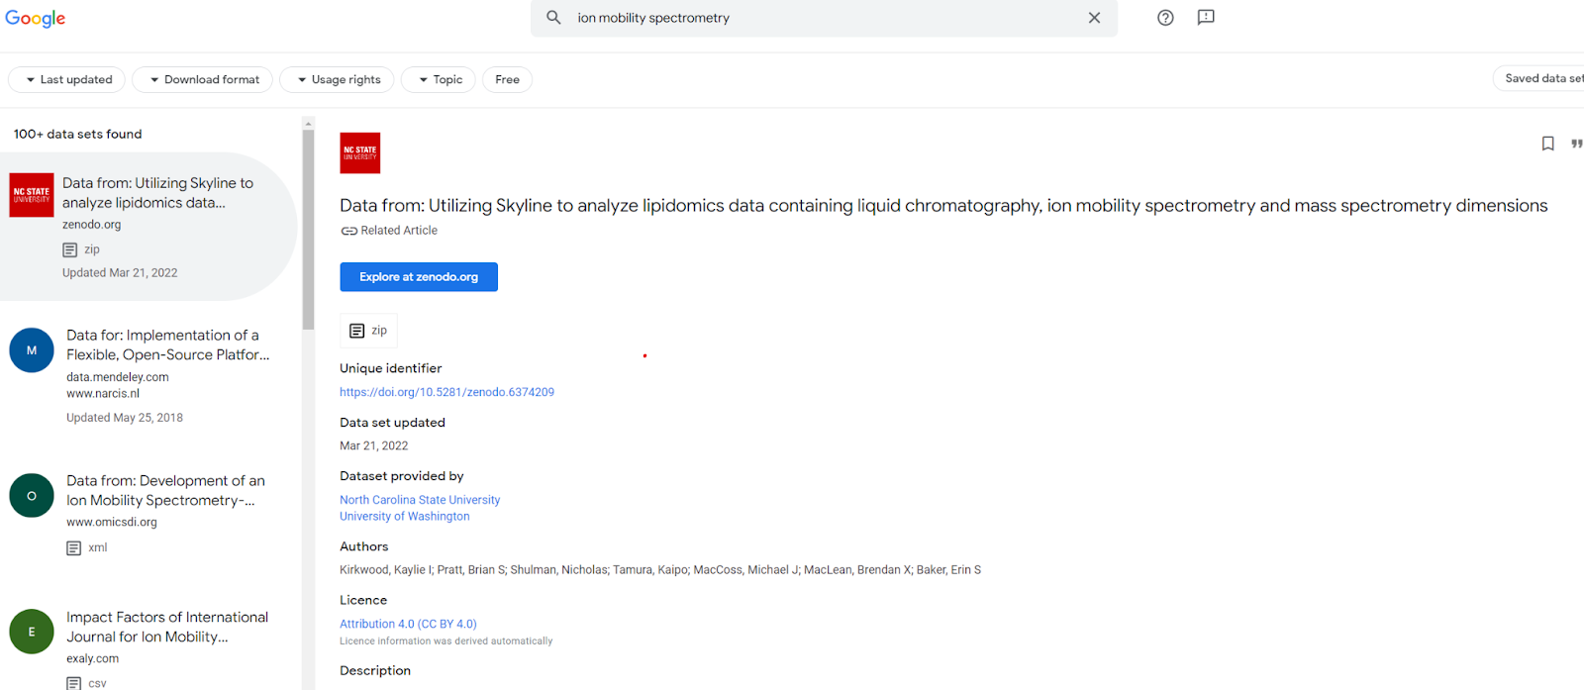This screenshot has height=690, width=1584.
Task: Click zenodo.org source in first result
Action: click(92, 225)
